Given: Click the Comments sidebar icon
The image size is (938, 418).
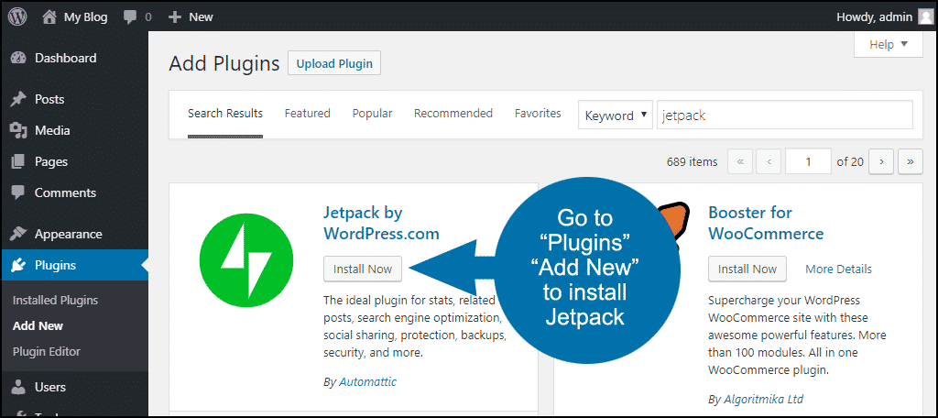Looking at the screenshot, I should point(18,192).
